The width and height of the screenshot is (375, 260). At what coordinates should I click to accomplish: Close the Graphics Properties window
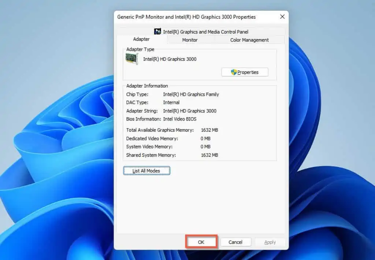pos(282,17)
